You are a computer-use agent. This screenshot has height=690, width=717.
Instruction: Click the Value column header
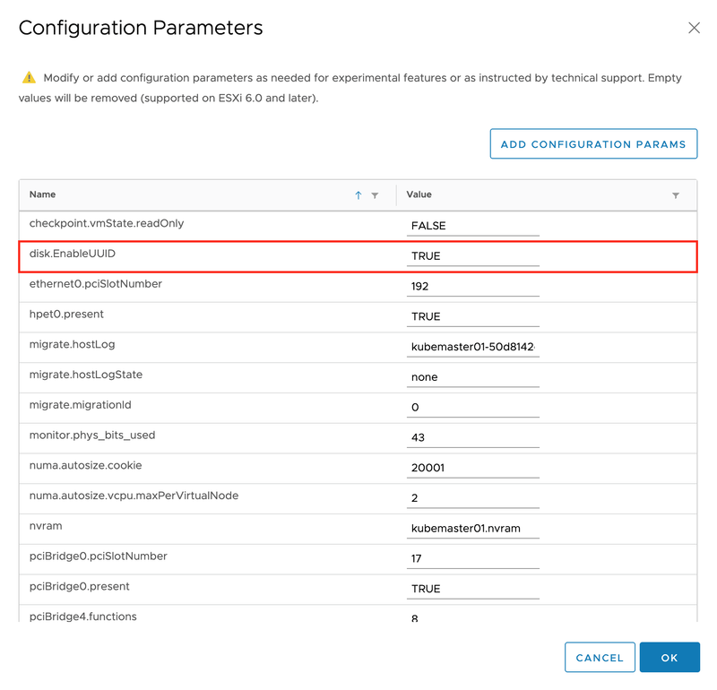pyautogui.click(x=419, y=194)
